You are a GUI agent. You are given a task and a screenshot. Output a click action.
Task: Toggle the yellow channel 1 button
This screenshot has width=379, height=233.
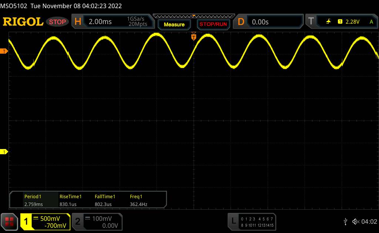coord(26,222)
